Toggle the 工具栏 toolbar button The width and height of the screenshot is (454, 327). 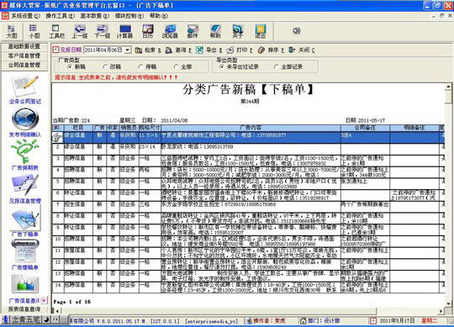point(56,32)
